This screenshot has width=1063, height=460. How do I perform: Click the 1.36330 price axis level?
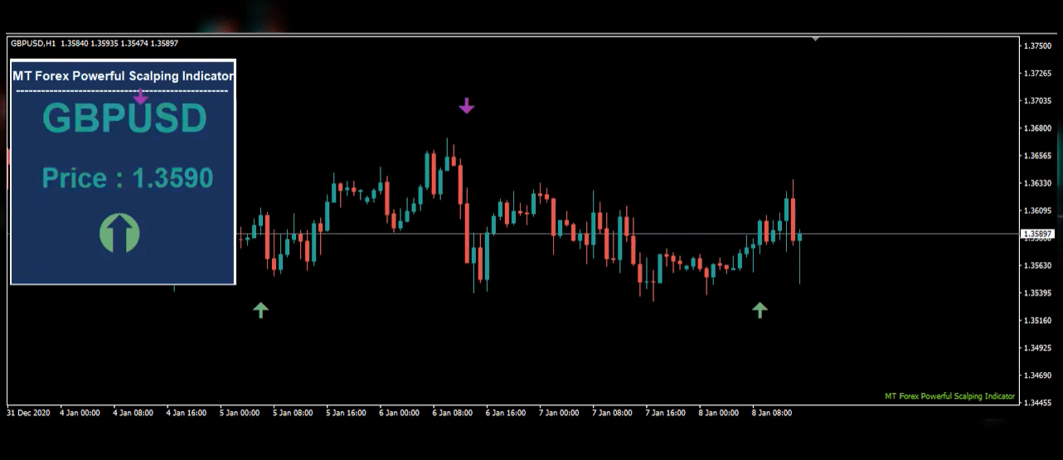coord(1038,183)
